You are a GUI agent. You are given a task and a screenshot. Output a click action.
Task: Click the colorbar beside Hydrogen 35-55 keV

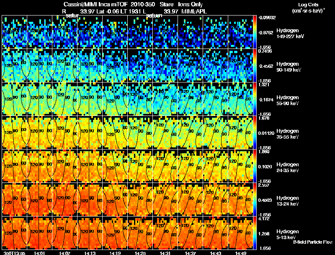click(255, 132)
